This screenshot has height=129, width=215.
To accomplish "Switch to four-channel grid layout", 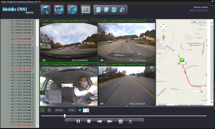I will pos(43,110).
